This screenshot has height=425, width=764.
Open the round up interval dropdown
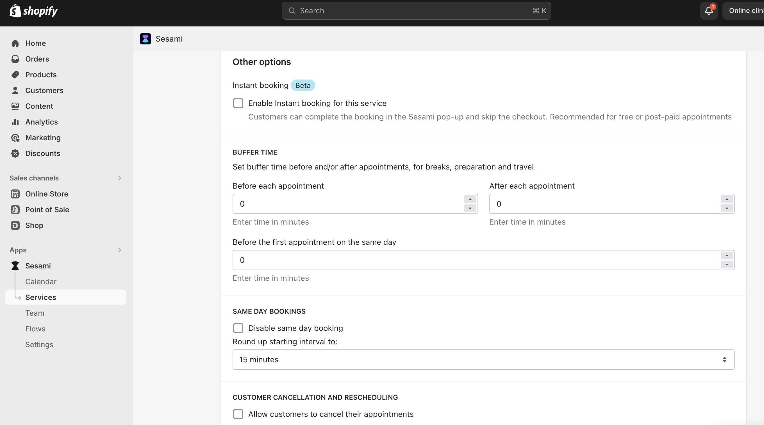click(483, 360)
